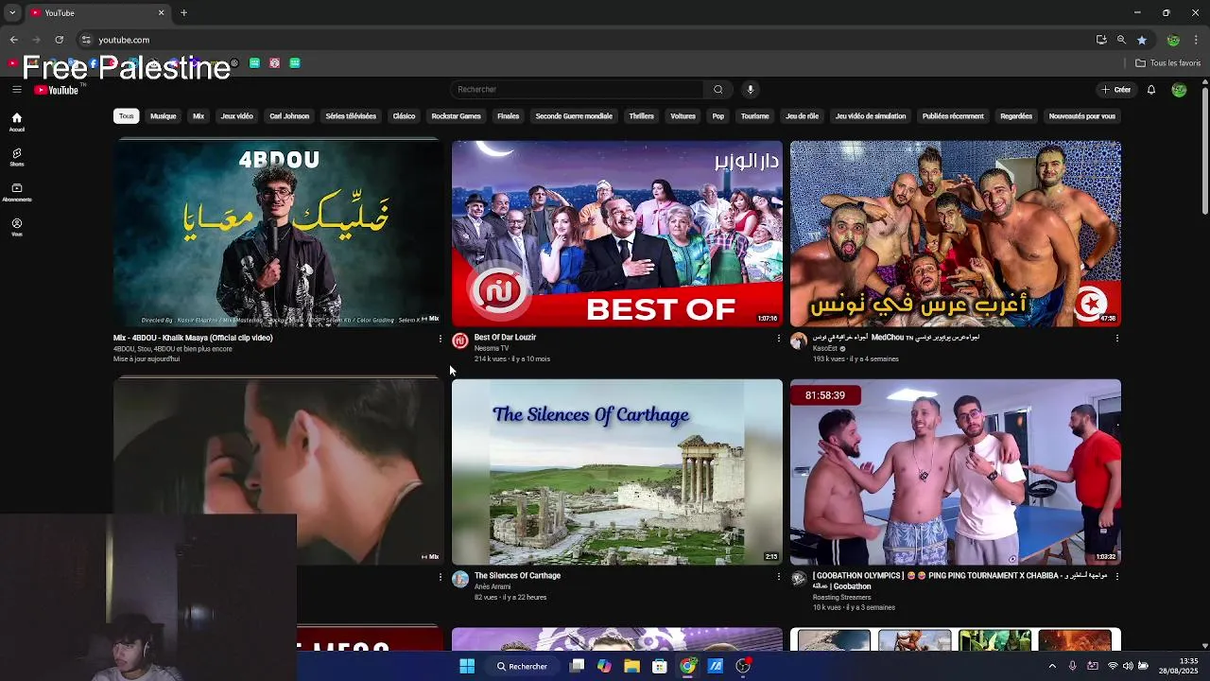The width and height of the screenshot is (1210, 681).
Task: Select the Publiées récemment chip
Action: click(953, 116)
